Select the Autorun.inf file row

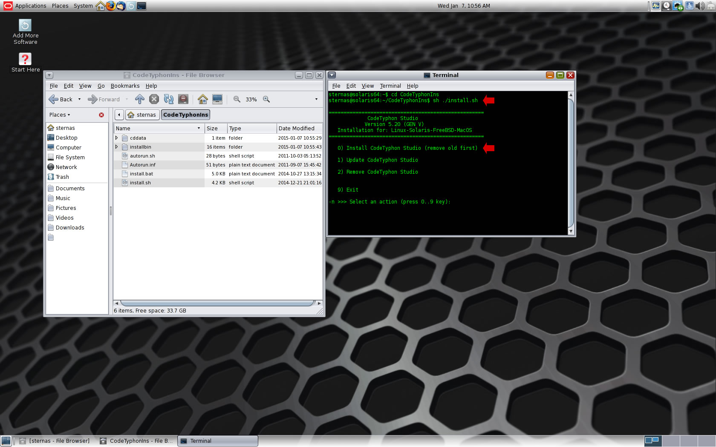(x=218, y=165)
